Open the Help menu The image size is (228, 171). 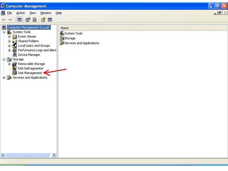pos(59,13)
